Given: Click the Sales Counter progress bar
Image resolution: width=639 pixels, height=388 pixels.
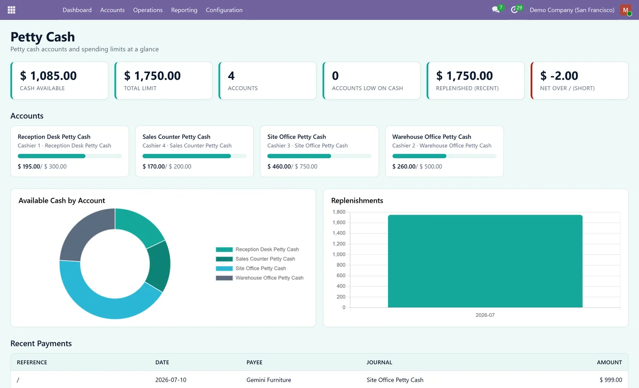Looking at the screenshot, I should pos(194,156).
